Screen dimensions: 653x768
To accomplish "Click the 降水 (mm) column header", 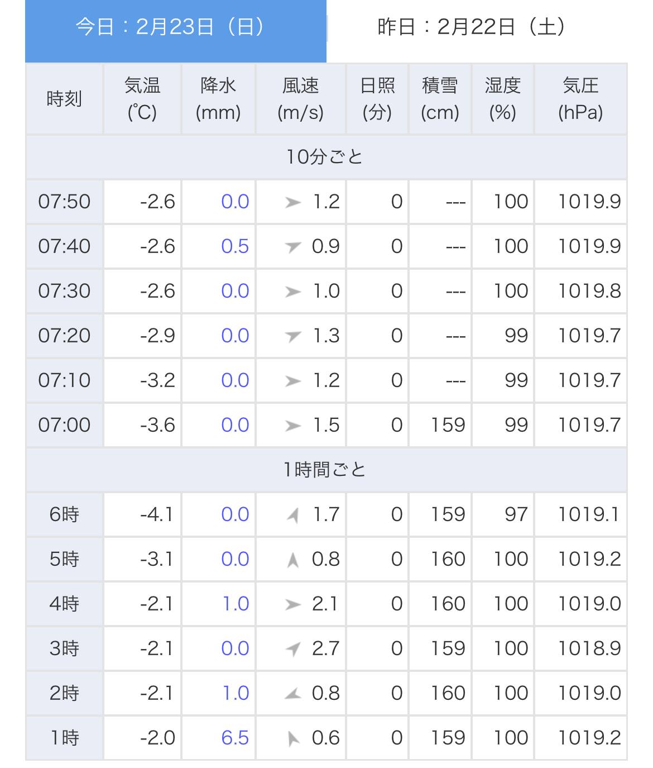I will tap(218, 99).
